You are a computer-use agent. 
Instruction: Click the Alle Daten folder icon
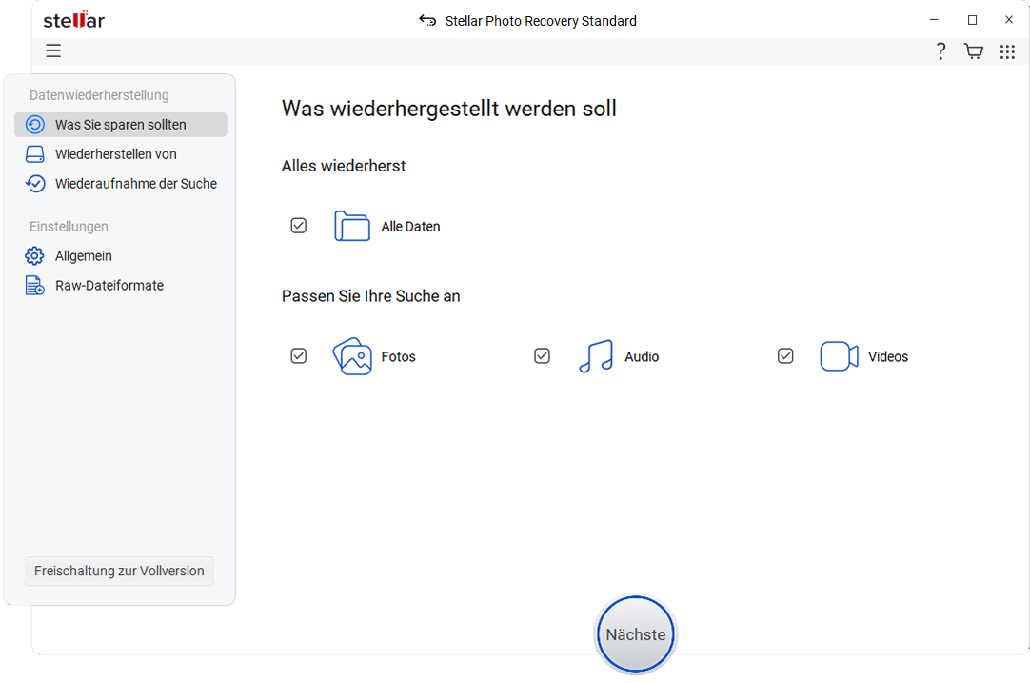[x=351, y=226]
